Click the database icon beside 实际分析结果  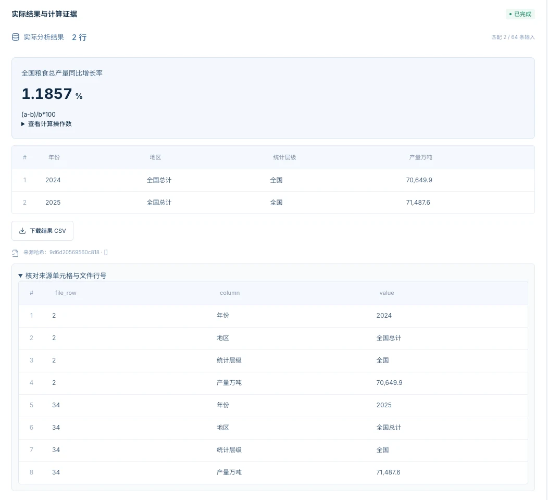pos(16,37)
